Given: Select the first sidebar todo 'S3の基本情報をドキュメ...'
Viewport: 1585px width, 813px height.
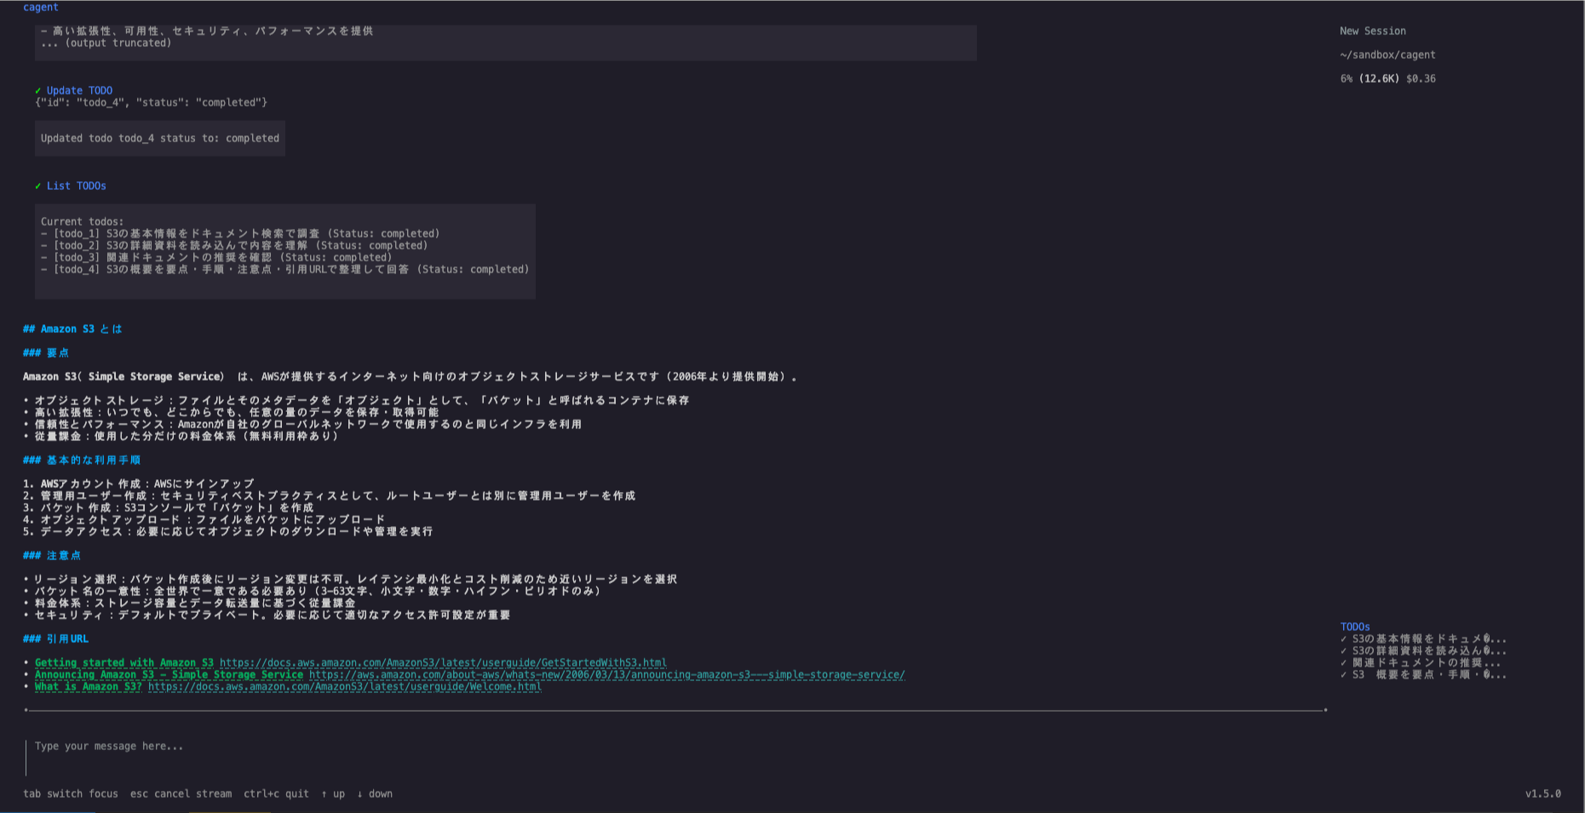Looking at the screenshot, I should 1423,638.
